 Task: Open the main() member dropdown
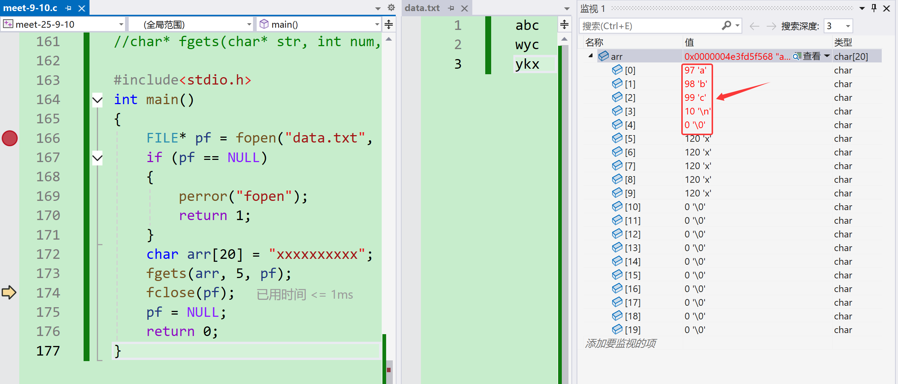(377, 24)
